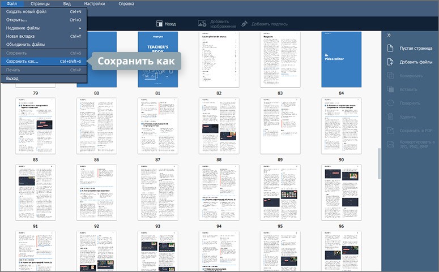Select page 82 thumbnail
Viewport: 439px width, 272px height.
click(x=219, y=59)
